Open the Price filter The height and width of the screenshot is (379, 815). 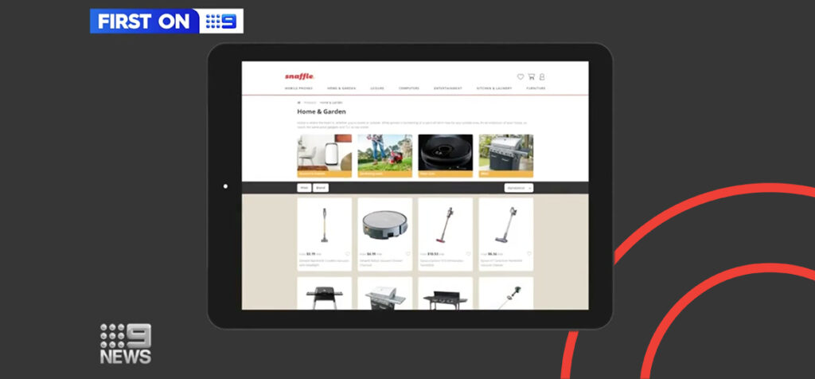click(x=304, y=188)
